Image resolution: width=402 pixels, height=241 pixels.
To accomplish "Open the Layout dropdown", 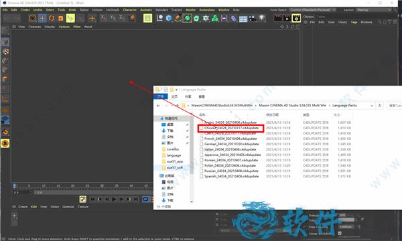I will click(x=374, y=10).
